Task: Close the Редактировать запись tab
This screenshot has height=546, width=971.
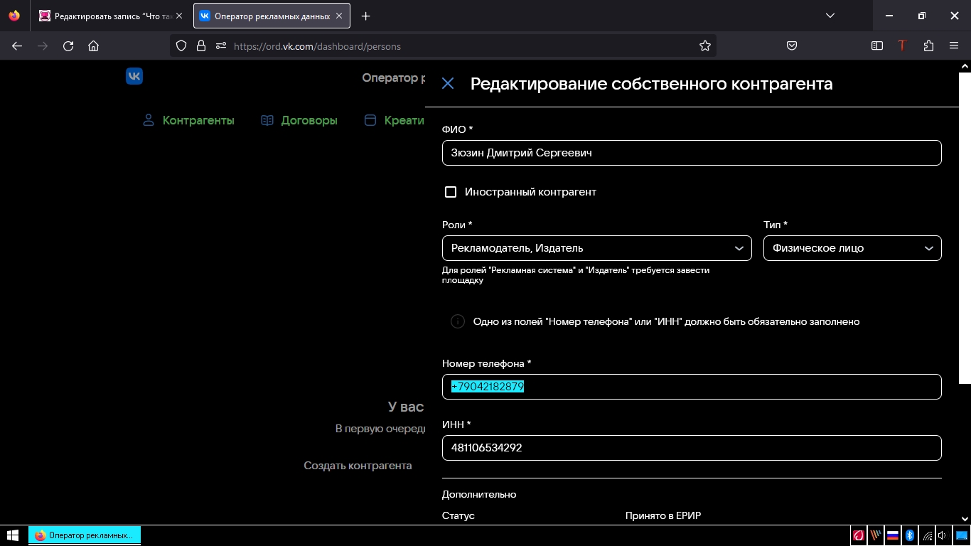Action: click(179, 16)
